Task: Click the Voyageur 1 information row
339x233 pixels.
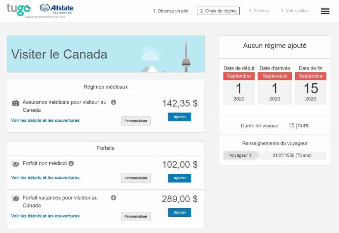Action: (275, 155)
